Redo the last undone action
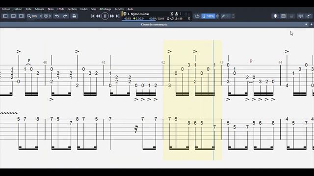The width and height of the screenshot is (314, 176). [65, 16]
